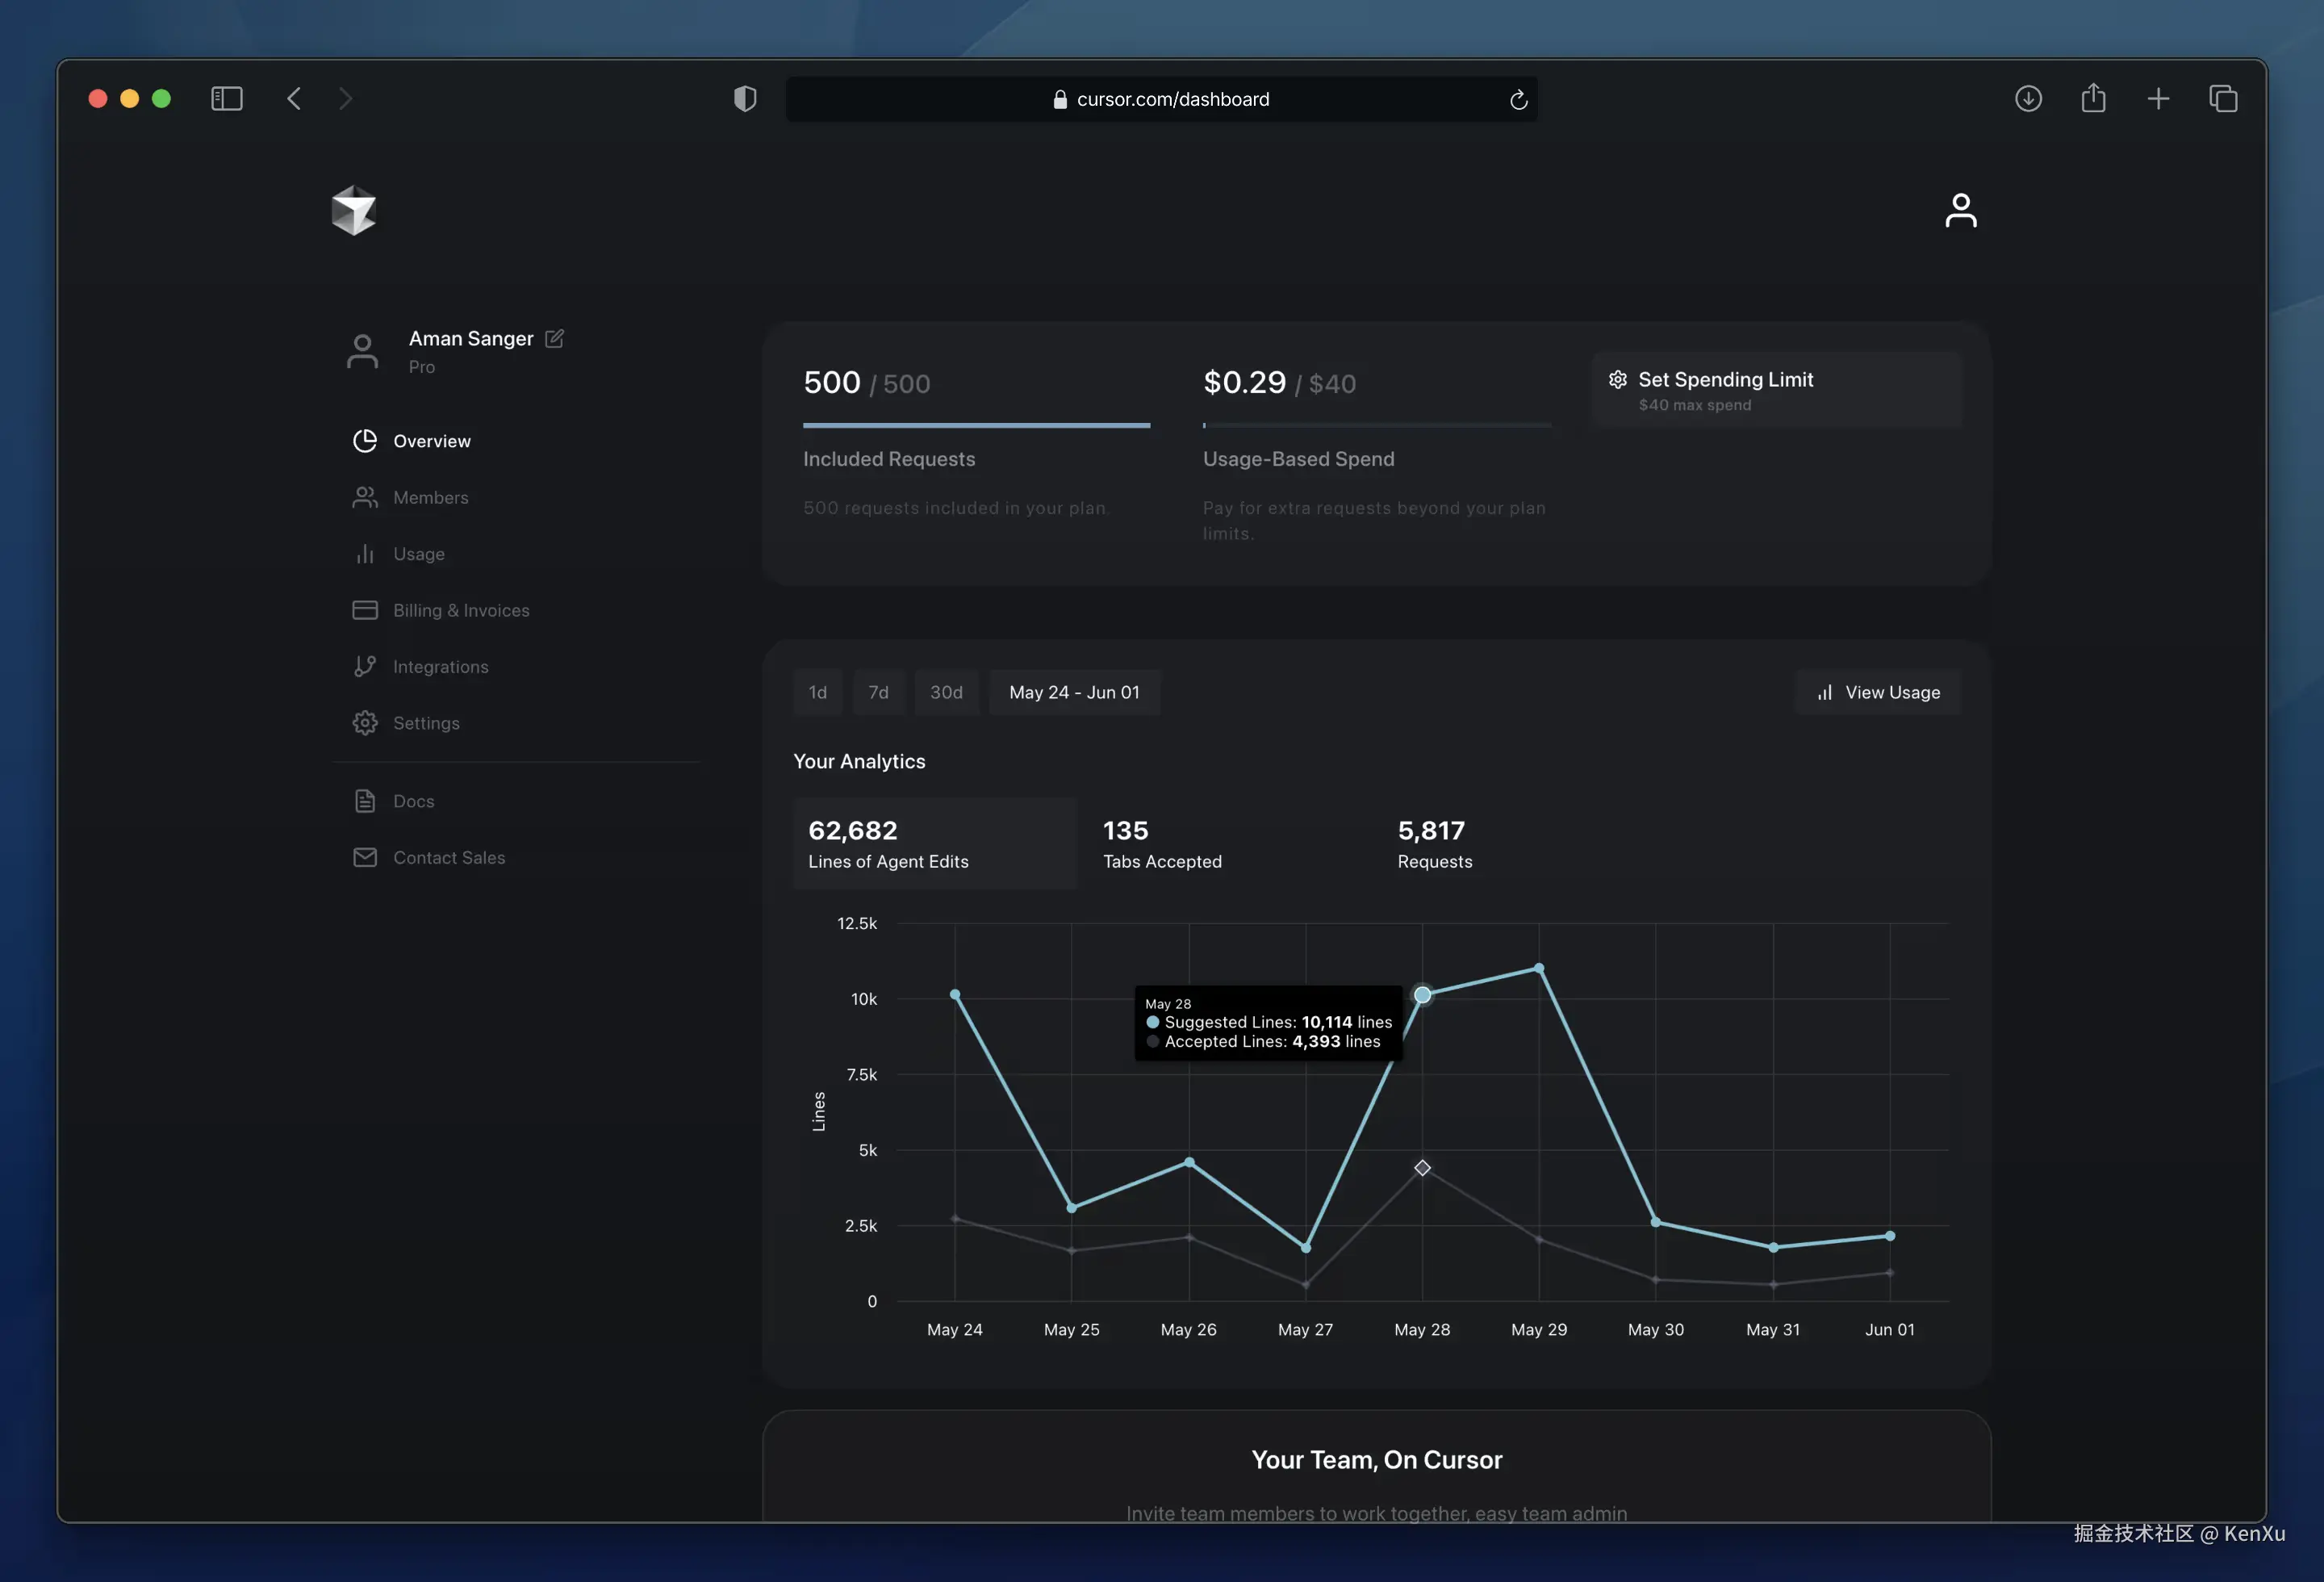The height and width of the screenshot is (1582, 2324).
Task: Open the May 24 - Jun 01 date picker
Action: tap(1074, 692)
